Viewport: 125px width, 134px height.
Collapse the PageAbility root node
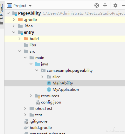tap(8, 13)
